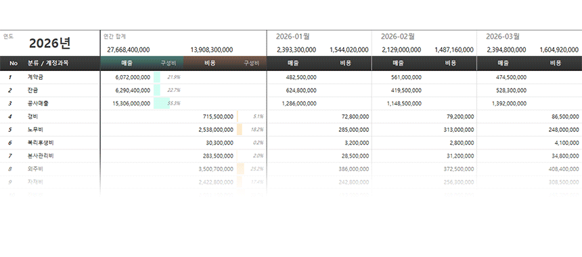Select the 복리후생비 account row label
Viewport: 582px width, 257px height.
pyautogui.click(x=41, y=143)
